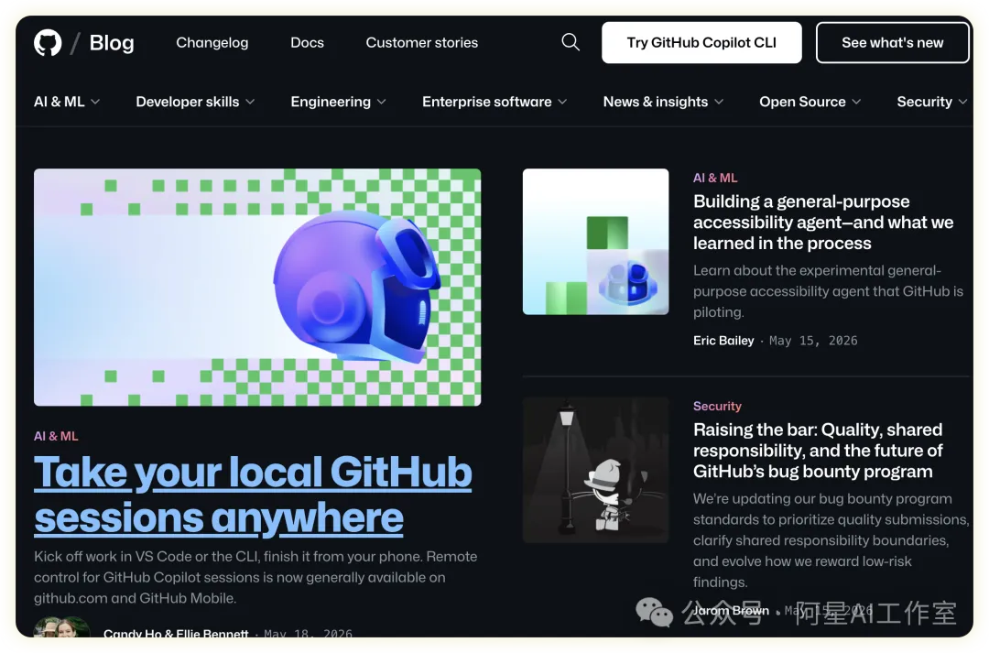The width and height of the screenshot is (989, 653).
Task: Open the Docs link
Action: point(307,42)
